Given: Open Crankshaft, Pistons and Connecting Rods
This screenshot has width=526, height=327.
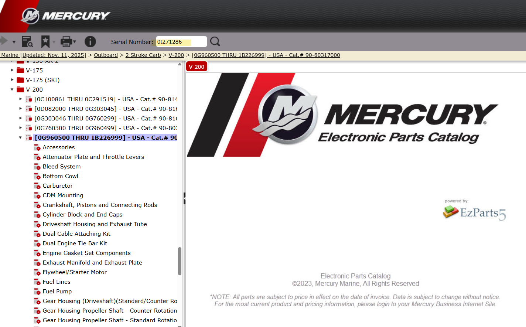Looking at the screenshot, I should [x=100, y=205].
